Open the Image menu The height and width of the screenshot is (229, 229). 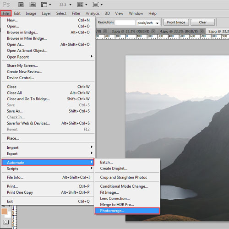[31, 13]
